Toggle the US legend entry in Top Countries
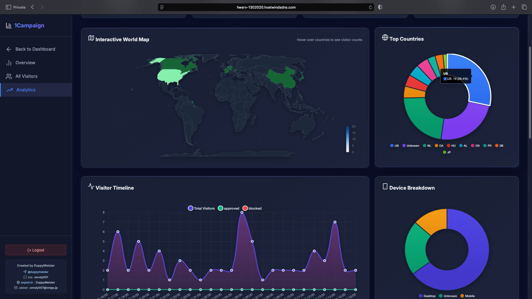The height and width of the screenshot is (299, 532). coord(394,146)
